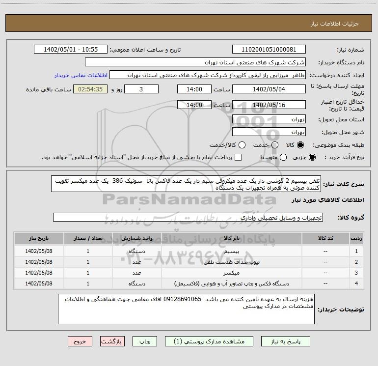Select the جزیی purchase type radio
This screenshot has height=366, width=378.
pos(312,158)
